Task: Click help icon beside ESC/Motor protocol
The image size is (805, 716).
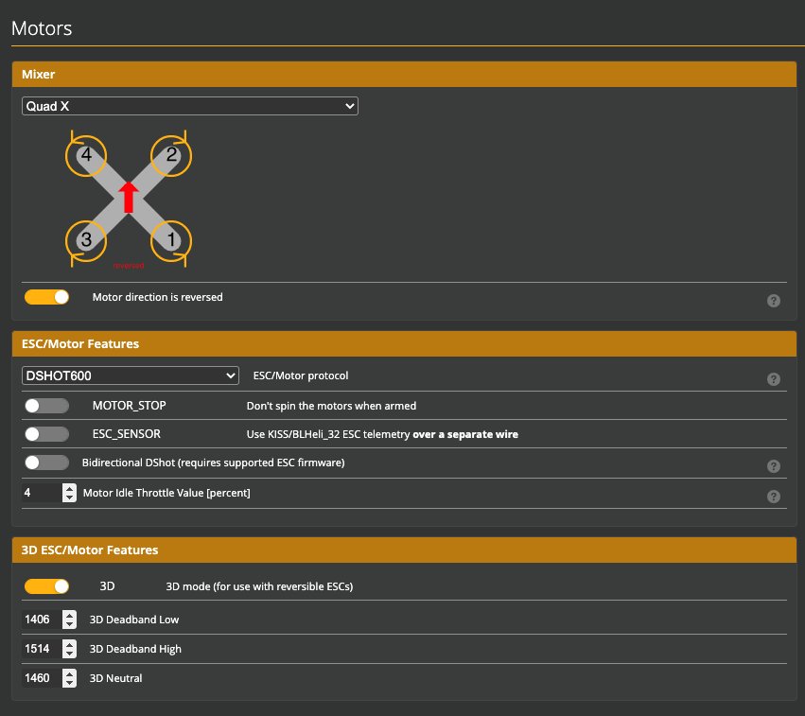Action: click(x=773, y=379)
